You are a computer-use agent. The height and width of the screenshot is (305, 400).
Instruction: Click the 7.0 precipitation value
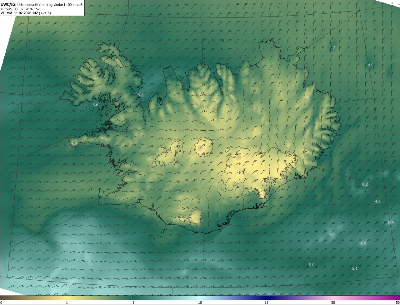pyautogui.click(x=332, y=235)
